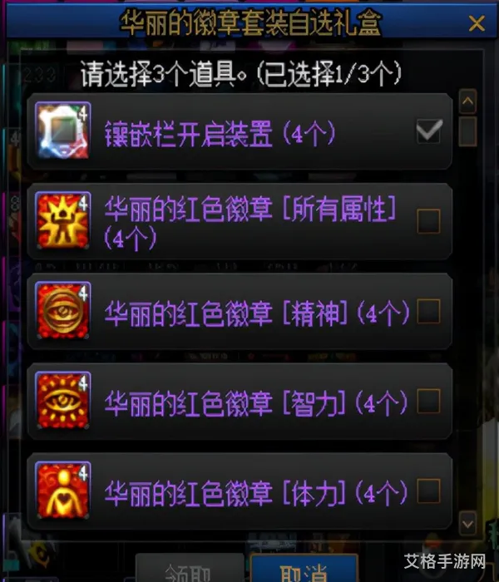Screen dimensions: 499x582
Task: Click the red emblem 智力 eye icon
Action: pyautogui.click(x=62, y=400)
